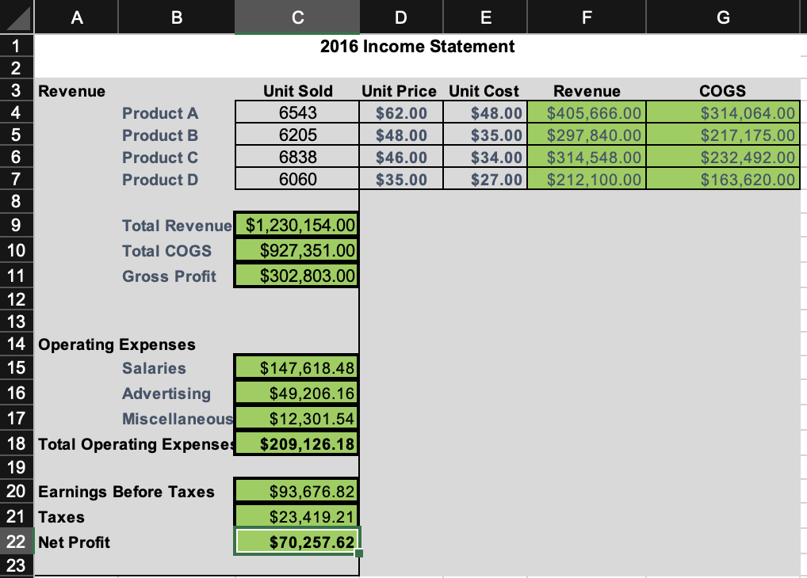Select units sold cell 6205
The height and width of the screenshot is (578, 807).
(x=297, y=135)
